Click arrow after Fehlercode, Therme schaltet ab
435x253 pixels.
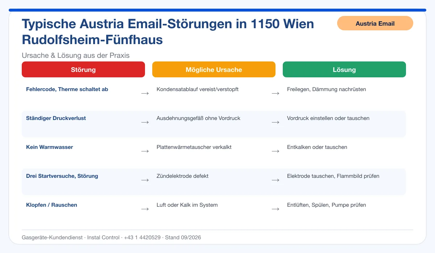(x=145, y=93)
